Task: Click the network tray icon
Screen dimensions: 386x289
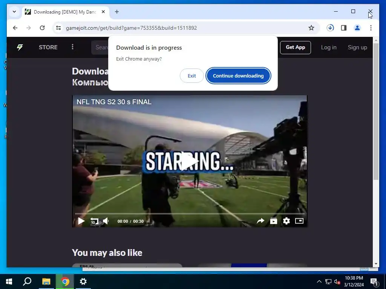Action: click(x=328, y=281)
